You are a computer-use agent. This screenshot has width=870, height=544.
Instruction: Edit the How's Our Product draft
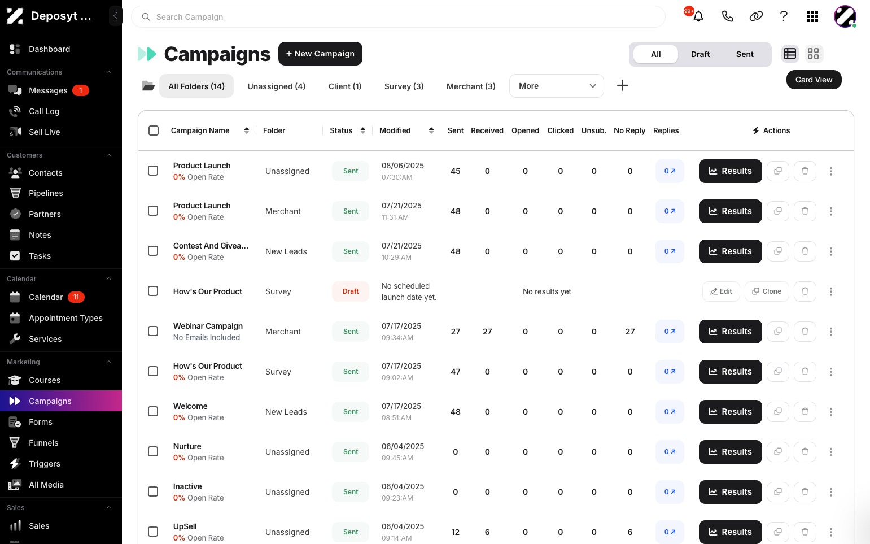pos(721,291)
